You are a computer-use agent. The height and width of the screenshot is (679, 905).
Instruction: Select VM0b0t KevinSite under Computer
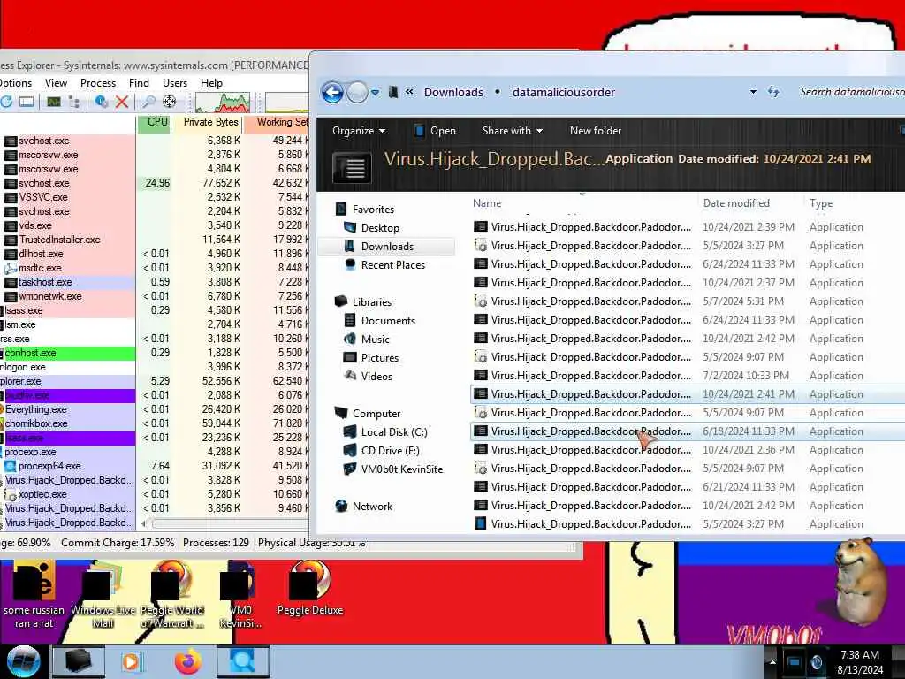402,469
